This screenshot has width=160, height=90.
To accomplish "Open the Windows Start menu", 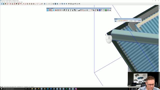I will (x=1, y=89).
